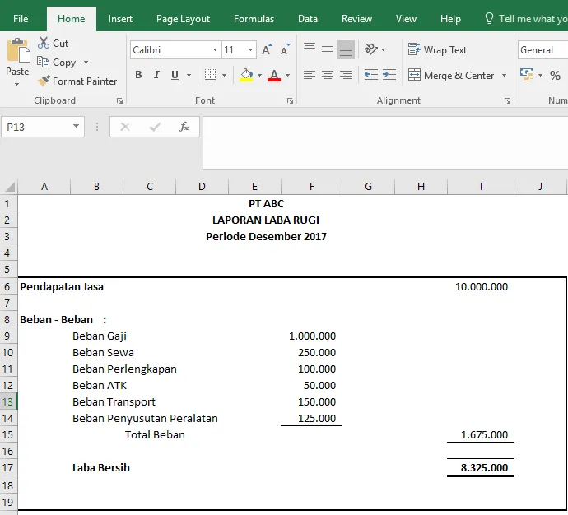Open the Merge & Center dropdown arrow
Screen dimensions: 568x515
pyautogui.click(x=504, y=76)
